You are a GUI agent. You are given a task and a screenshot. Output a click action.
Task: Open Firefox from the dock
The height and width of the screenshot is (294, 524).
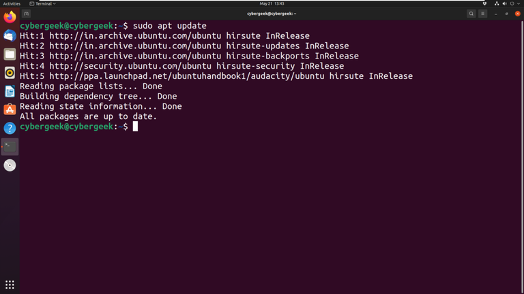(x=10, y=18)
